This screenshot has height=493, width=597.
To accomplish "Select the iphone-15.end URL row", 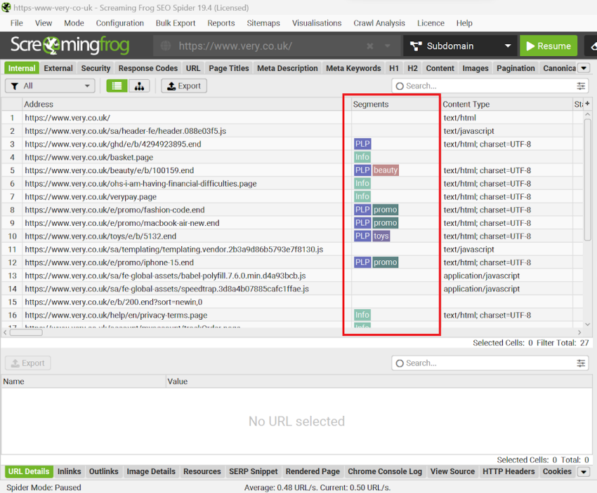I will (x=291, y=263).
